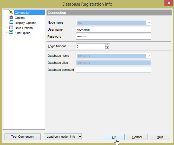Open Help for this dialog
This screenshot has width=174, height=145.
160,137
